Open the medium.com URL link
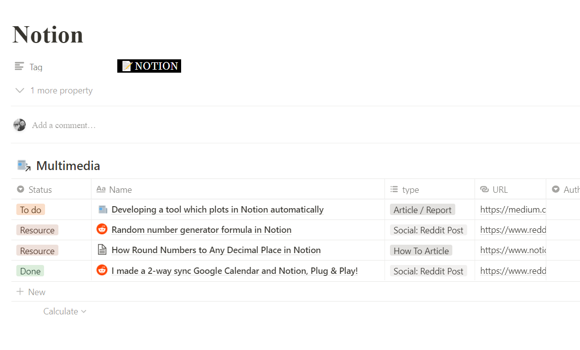 [513, 210]
